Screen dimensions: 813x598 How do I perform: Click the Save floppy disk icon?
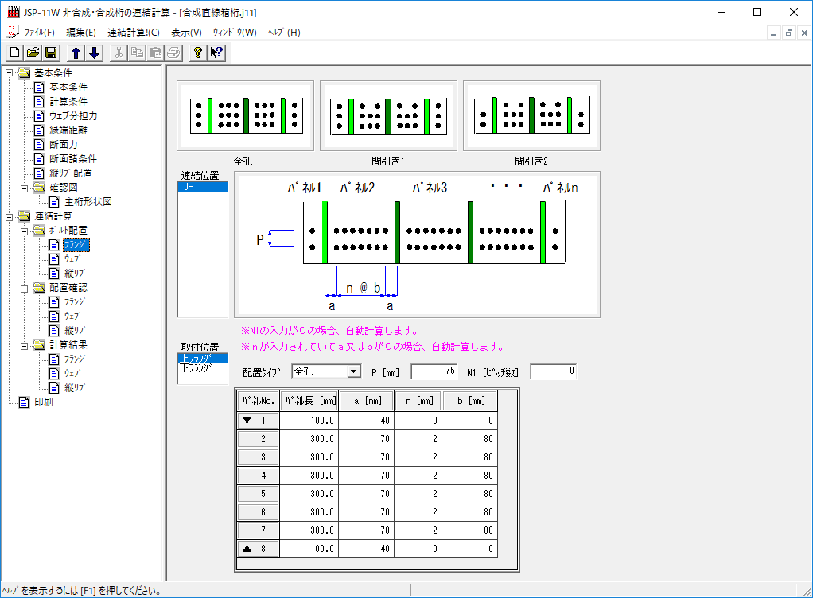point(50,53)
